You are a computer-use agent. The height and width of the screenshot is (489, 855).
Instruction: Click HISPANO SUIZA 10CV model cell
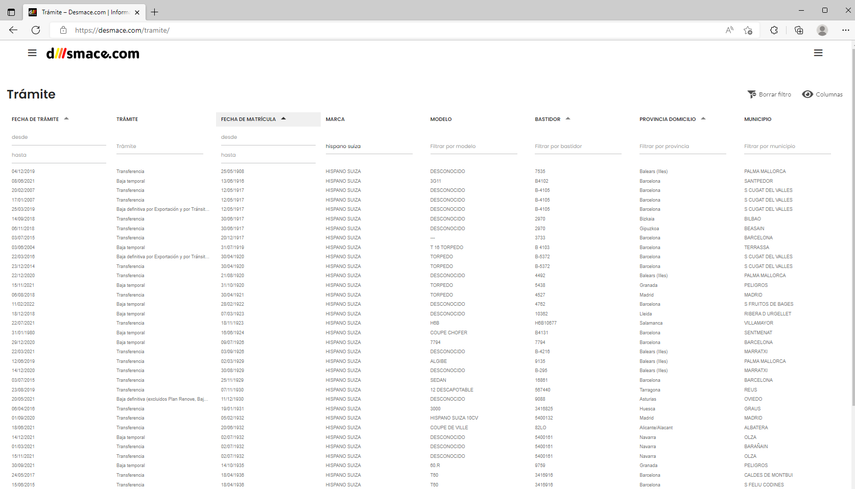[x=454, y=418]
